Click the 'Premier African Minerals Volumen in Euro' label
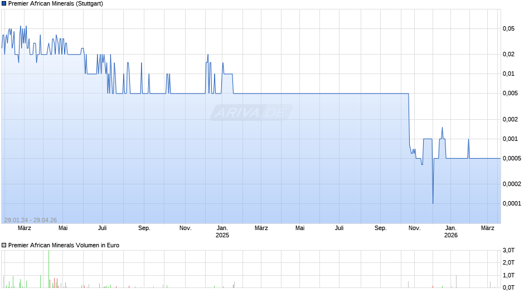Viewport: 524px width, 293px height. pos(64,245)
